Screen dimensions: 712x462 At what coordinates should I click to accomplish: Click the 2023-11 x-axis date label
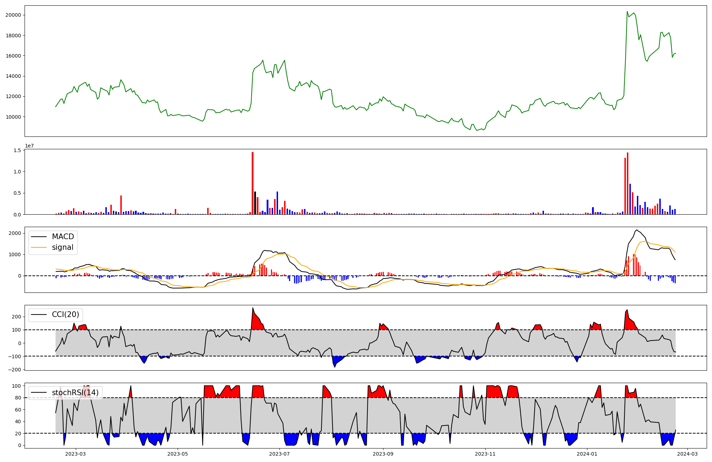[486, 454]
